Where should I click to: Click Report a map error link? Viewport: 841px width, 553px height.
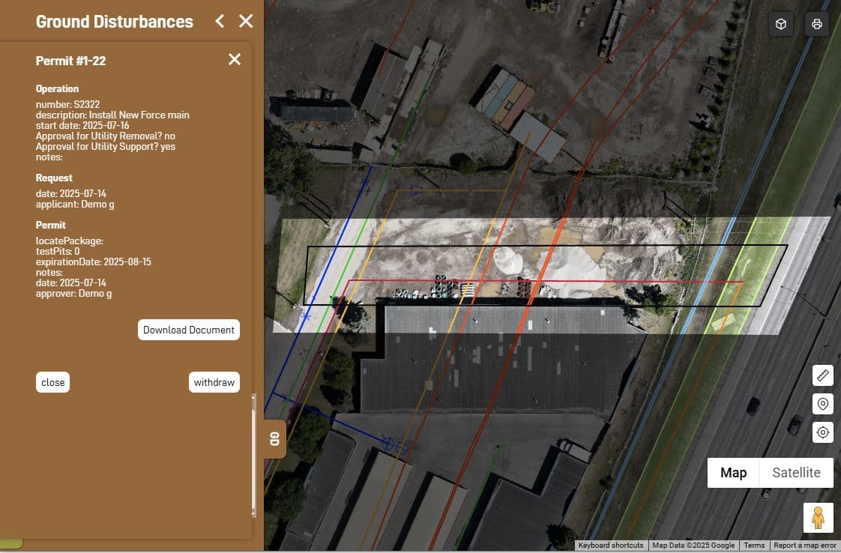coord(805,546)
